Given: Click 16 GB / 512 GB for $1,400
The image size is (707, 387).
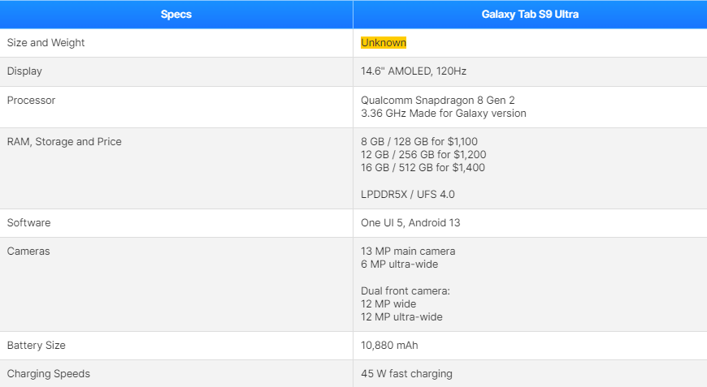Looking at the screenshot, I should click(x=423, y=168).
